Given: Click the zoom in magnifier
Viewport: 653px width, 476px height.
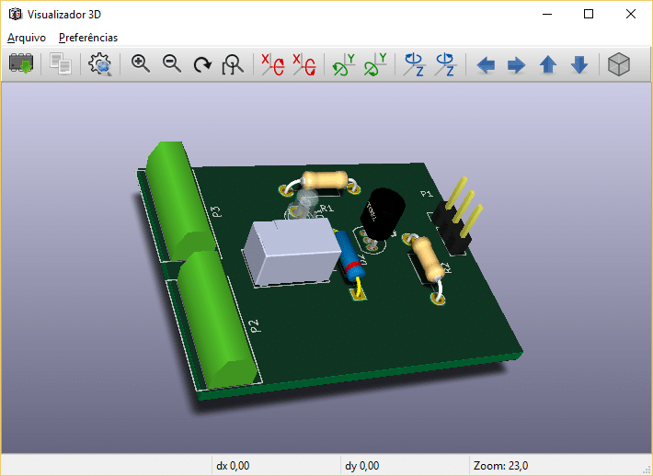Looking at the screenshot, I should tap(141, 64).
